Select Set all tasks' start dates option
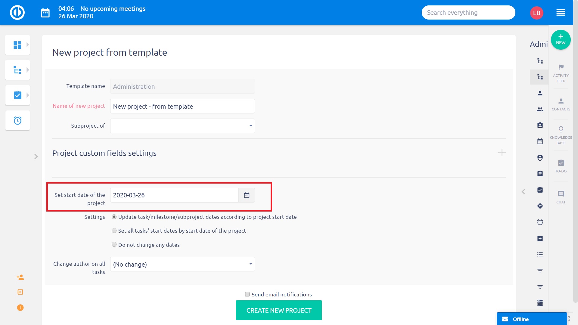This screenshot has height=325, width=578. [114, 231]
